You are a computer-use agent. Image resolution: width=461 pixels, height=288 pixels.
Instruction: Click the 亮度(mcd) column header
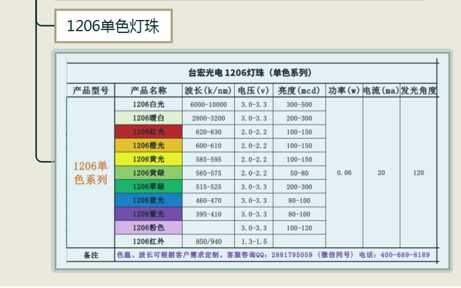point(298,91)
